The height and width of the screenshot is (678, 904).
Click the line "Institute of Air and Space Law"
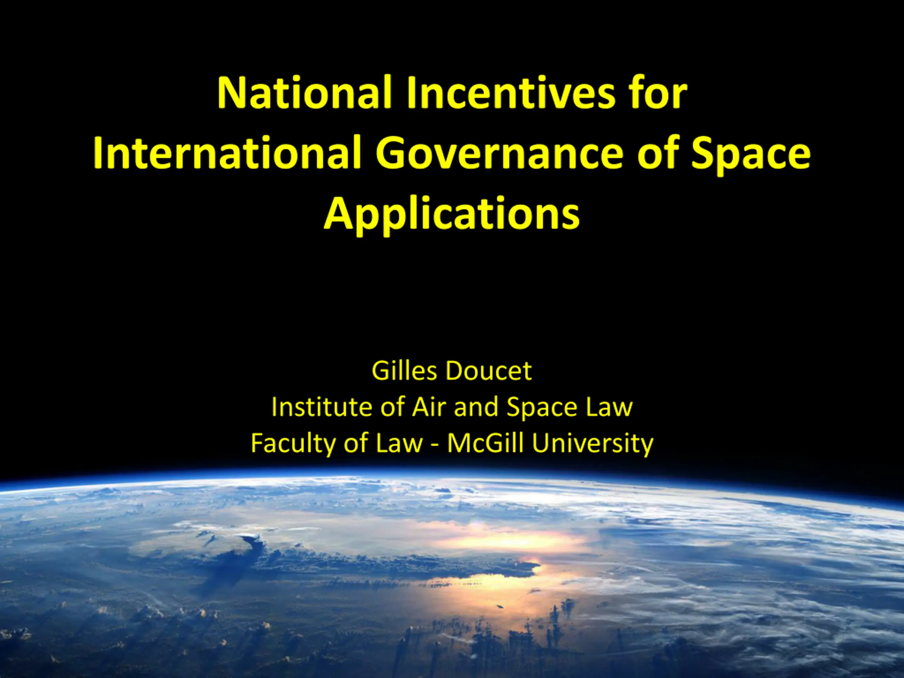point(452,407)
